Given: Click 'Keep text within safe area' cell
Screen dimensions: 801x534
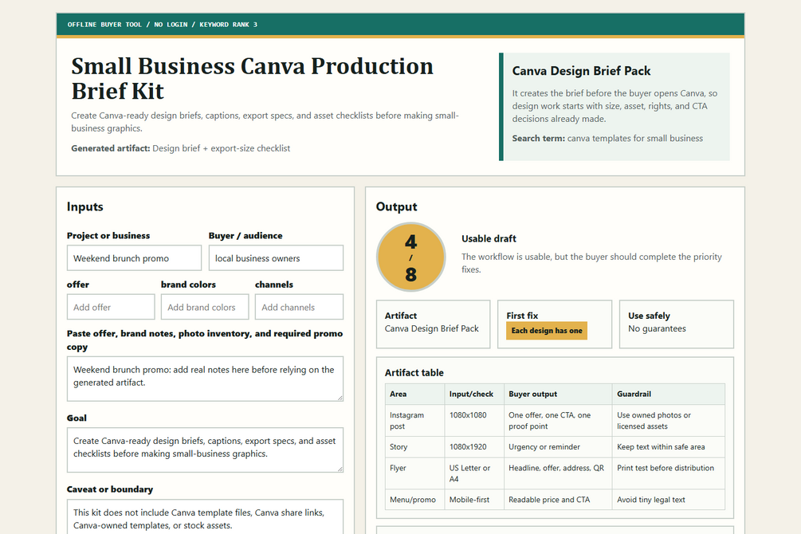Looking at the screenshot, I should point(668,447).
